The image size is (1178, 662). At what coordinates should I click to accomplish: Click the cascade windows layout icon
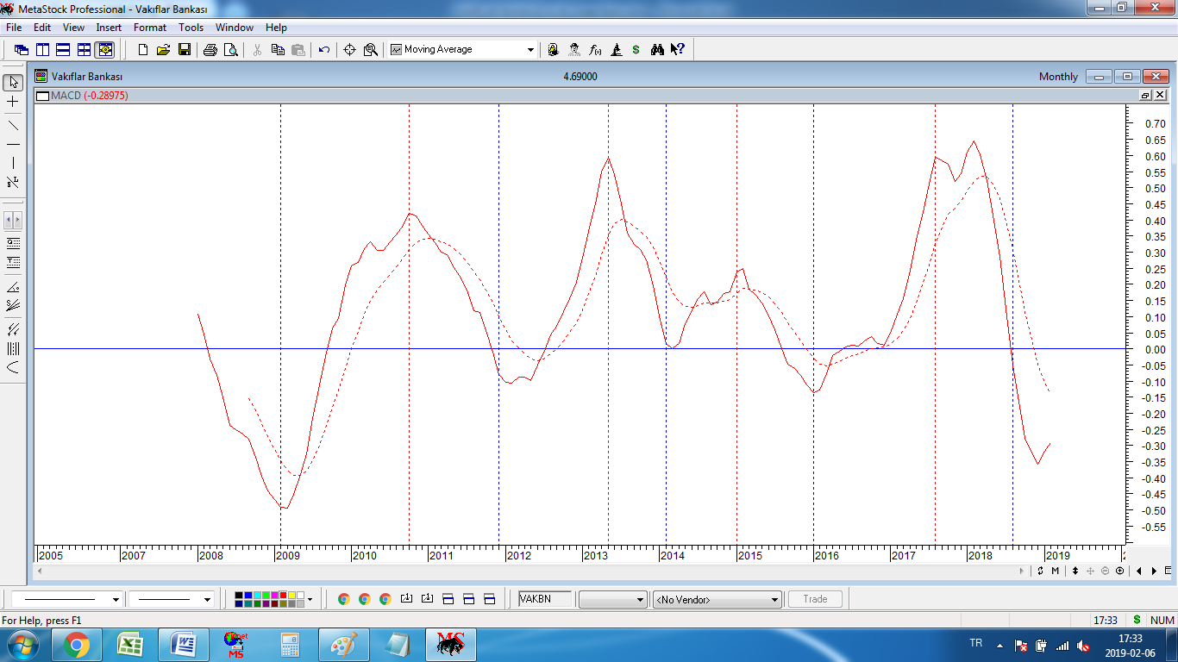[x=22, y=50]
